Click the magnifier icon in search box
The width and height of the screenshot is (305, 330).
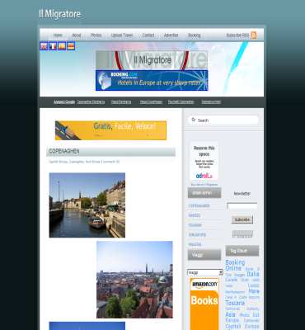click(194, 120)
